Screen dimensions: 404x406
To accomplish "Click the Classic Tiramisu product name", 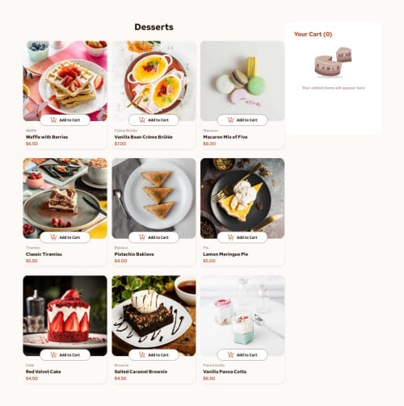I will 44,254.
